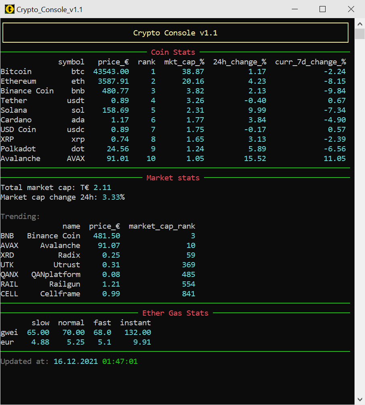The image size is (365, 405).
Task: Click the Ethereum row name
Action: (x=19, y=81)
